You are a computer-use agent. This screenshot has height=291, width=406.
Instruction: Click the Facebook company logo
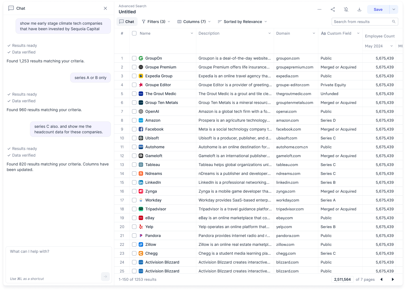141,129
